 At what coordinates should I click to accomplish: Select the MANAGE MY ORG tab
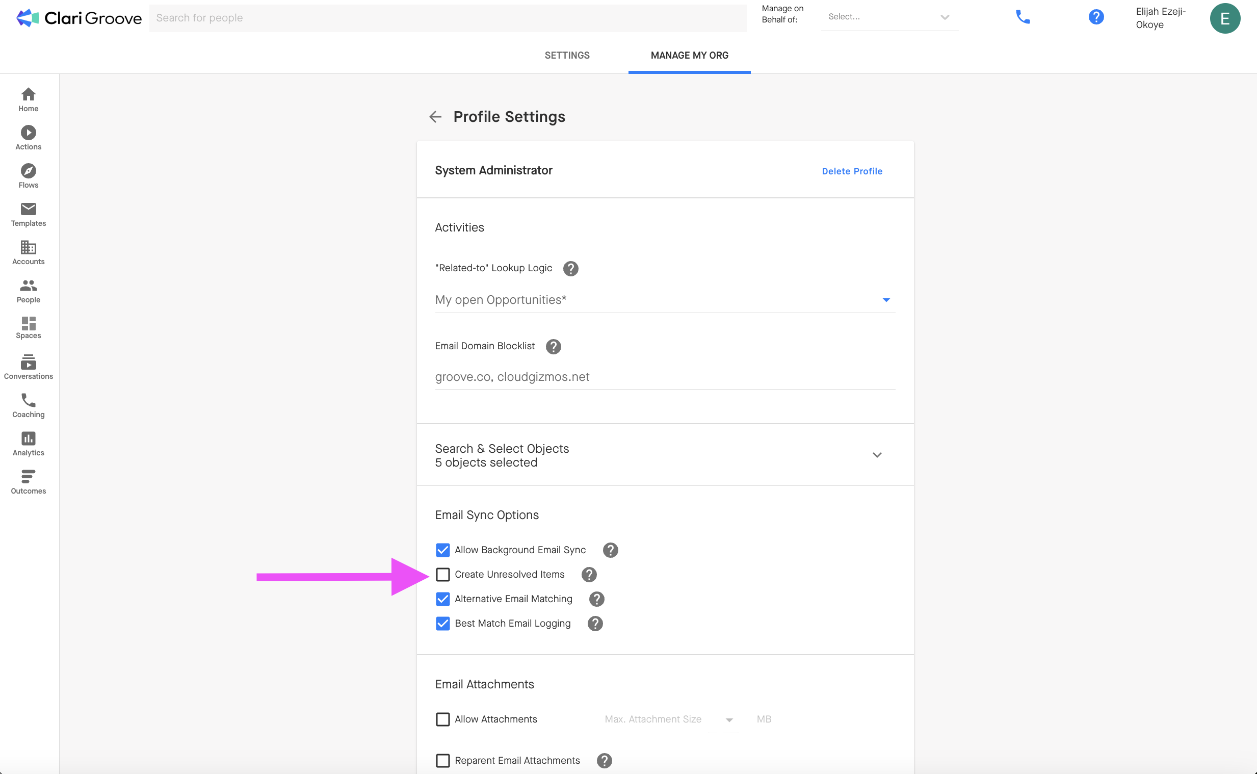pos(689,55)
